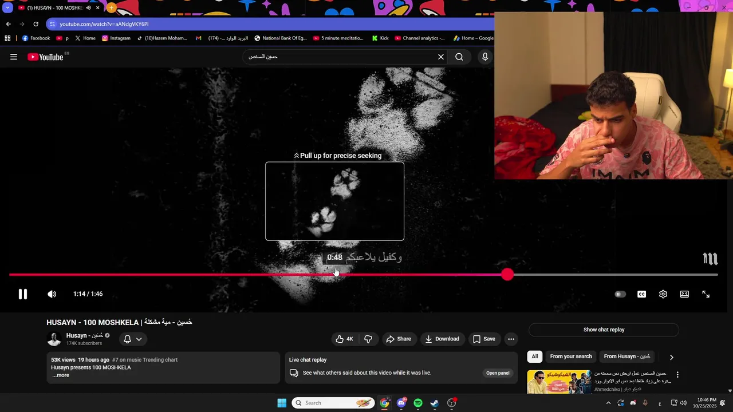Switch player to theater mode
Image resolution: width=733 pixels, height=412 pixels.
pyautogui.click(x=684, y=294)
